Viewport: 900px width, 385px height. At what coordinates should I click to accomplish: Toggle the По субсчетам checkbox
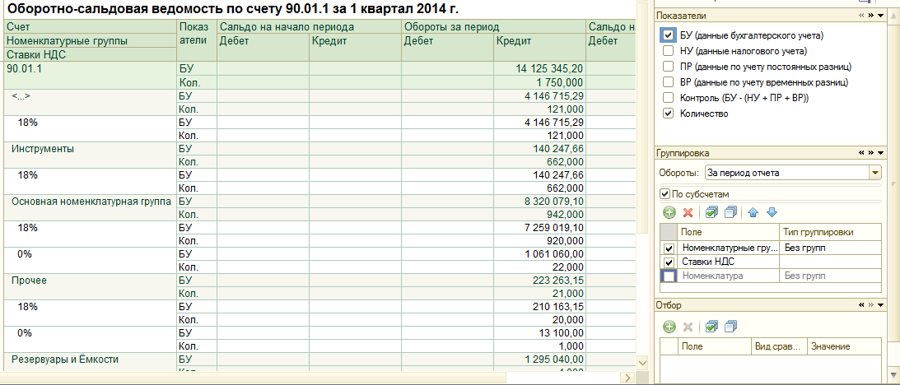tap(665, 194)
